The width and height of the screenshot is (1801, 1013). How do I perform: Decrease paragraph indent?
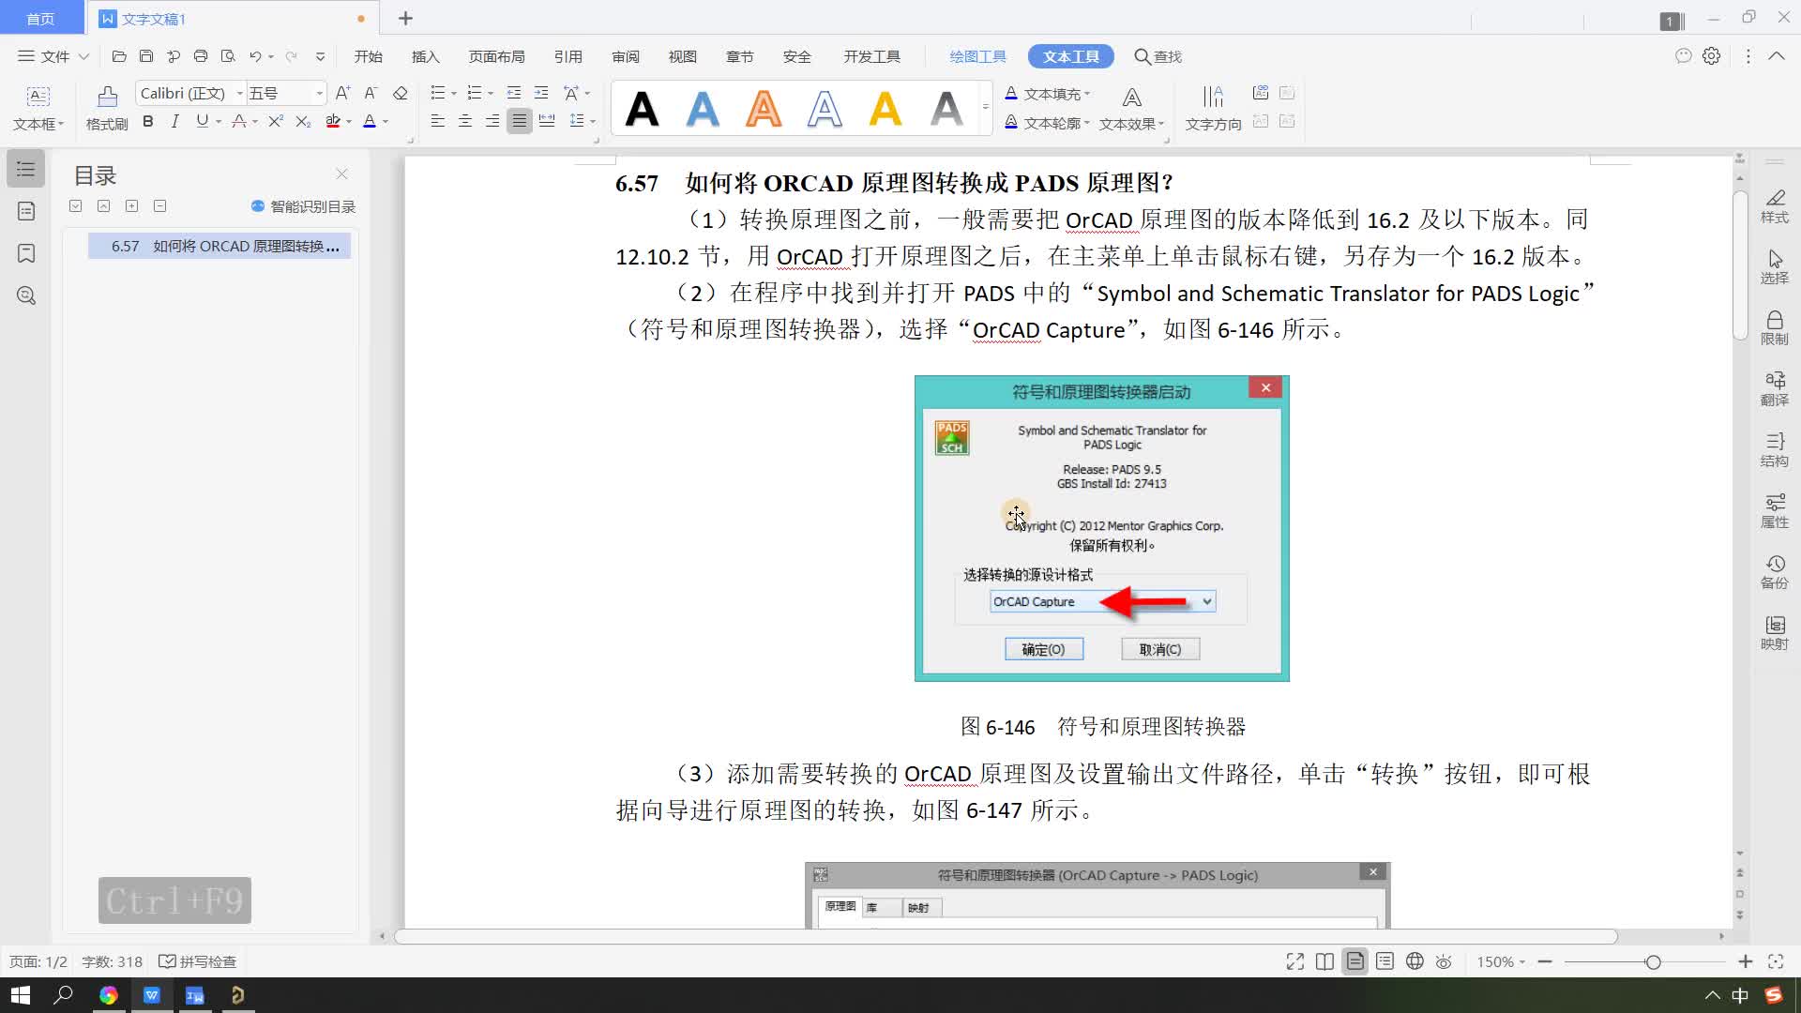pyautogui.click(x=514, y=93)
